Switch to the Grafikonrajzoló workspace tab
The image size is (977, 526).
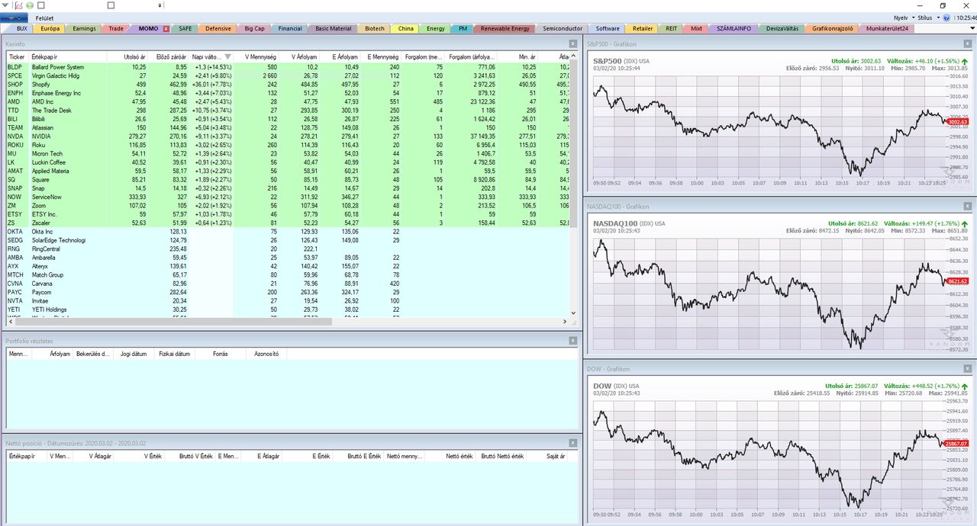(x=832, y=29)
